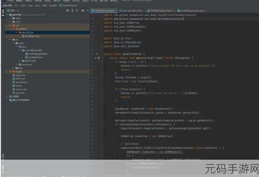Switch to the JSONException.class editor tab
259x177 pixels.
[160, 10]
